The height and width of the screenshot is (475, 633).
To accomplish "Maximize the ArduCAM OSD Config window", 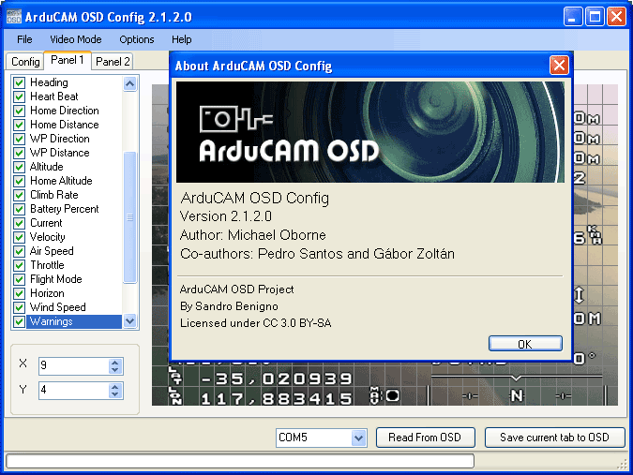I will coord(595,17).
